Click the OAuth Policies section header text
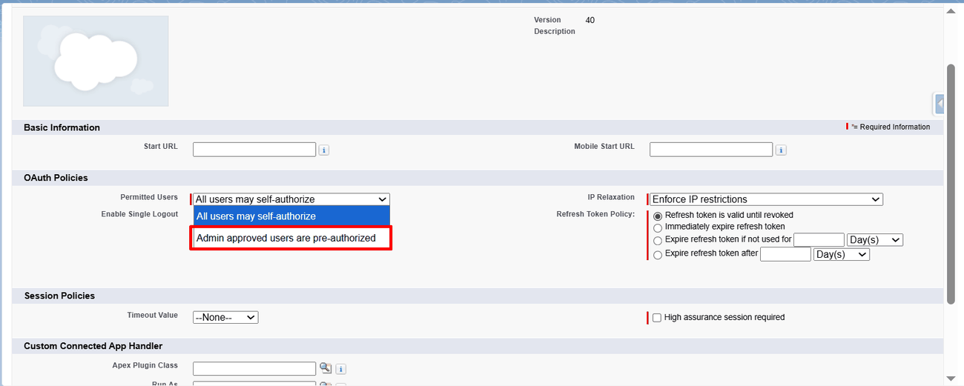 [56, 178]
